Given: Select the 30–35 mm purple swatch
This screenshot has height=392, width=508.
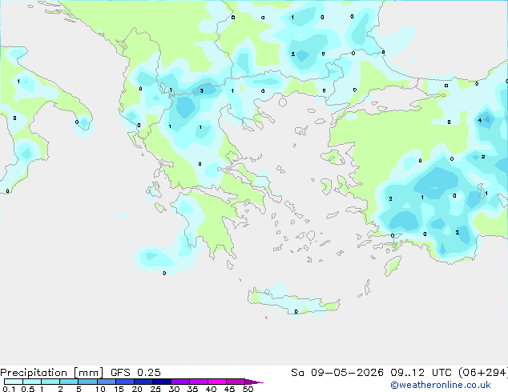Looking at the screenshot, I should coord(179,382).
